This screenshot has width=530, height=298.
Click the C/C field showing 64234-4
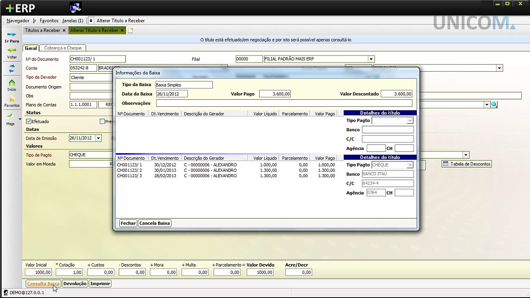click(x=388, y=183)
